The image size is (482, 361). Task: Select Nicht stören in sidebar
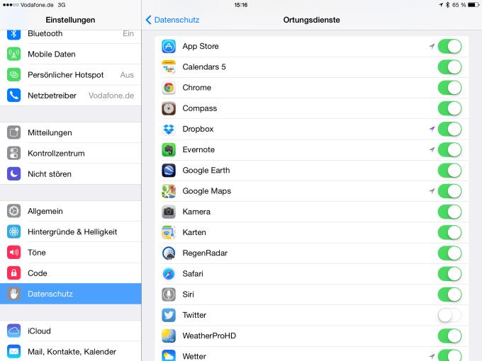[x=71, y=174]
